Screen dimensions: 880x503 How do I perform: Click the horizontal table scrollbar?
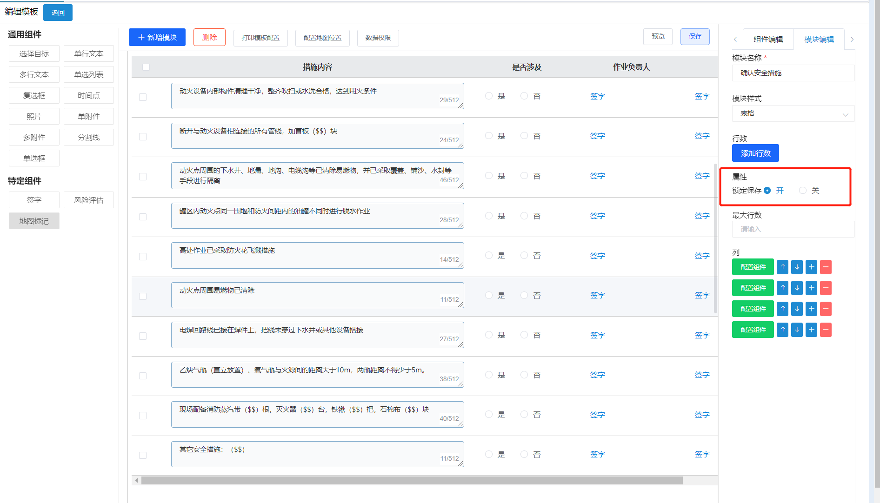pos(412,480)
